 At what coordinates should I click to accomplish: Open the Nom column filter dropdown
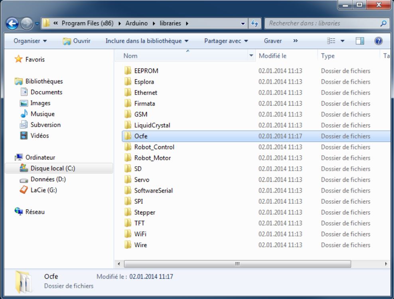click(x=251, y=55)
